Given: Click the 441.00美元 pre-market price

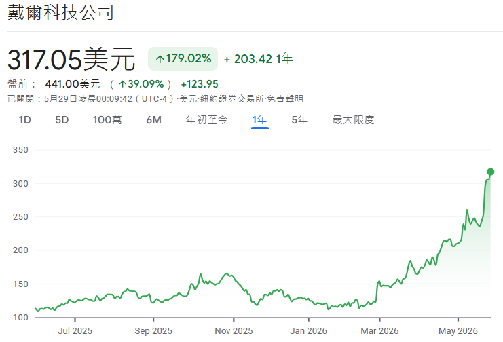Looking at the screenshot, I should point(73,84).
